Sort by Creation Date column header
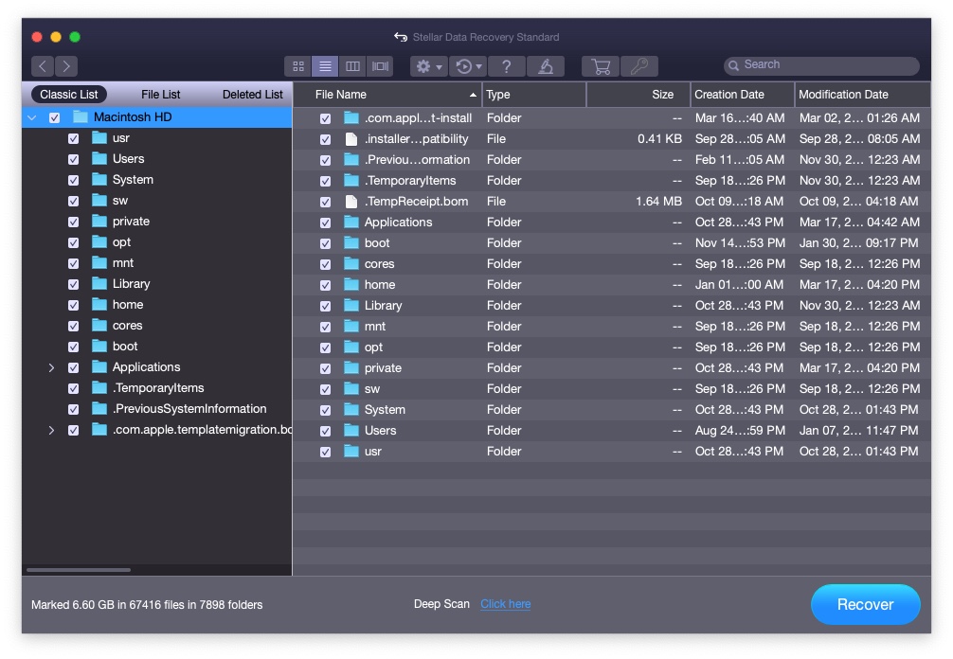Screen dimensions: 953x659 (742, 94)
